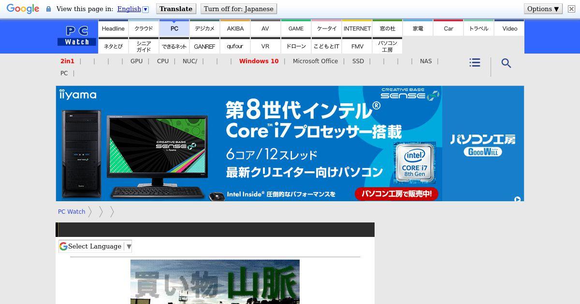Open the Car tab

[x=448, y=28]
